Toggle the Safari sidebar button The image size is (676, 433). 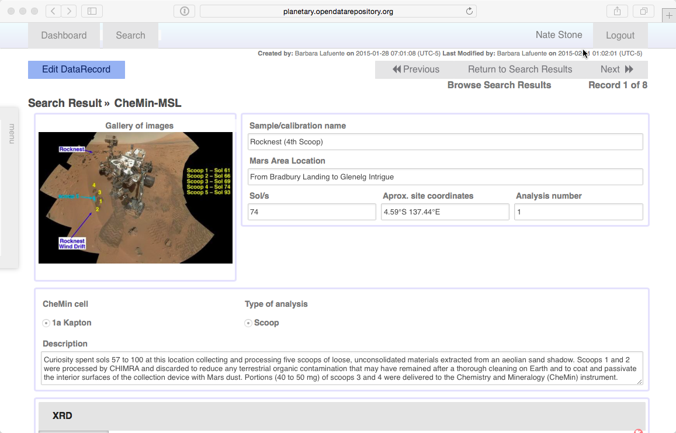point(92,11)
